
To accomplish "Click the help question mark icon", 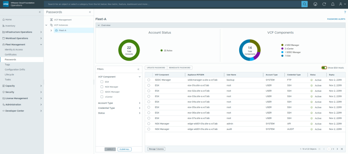I will click(x=345, y=12).
